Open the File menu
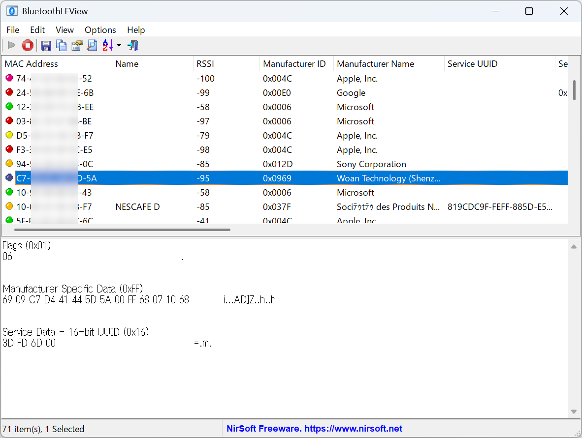Image resolution: width=582 pixels, height=438 pixels. coord(13,30)
